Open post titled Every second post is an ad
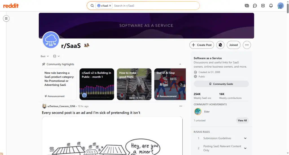 (91, 113)
